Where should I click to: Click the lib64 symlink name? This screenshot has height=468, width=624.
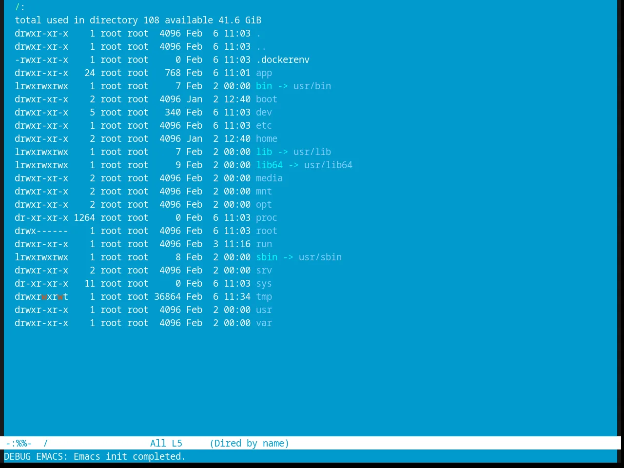pos(269,165)
